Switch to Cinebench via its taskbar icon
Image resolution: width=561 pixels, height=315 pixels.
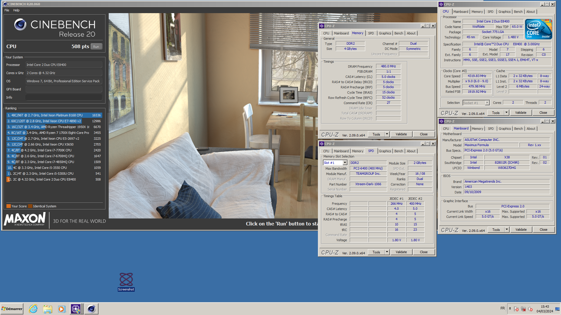(x=91, y=309)
